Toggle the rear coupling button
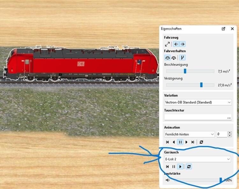Image resolution: width=239 pixels, height=189 pixels. [183, 44]
